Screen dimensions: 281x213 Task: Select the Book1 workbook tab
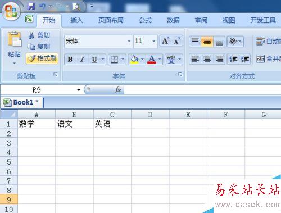point(22,102)
